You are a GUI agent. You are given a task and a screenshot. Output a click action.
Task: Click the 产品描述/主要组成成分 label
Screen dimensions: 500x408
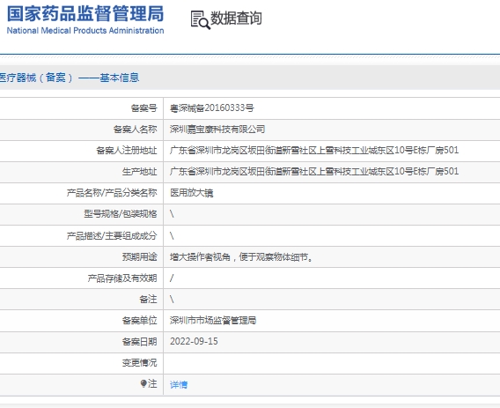112,236
